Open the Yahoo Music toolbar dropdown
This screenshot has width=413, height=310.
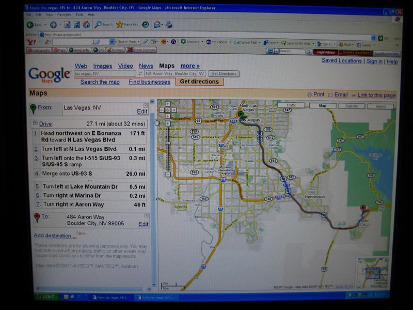[x=353, y=44]
